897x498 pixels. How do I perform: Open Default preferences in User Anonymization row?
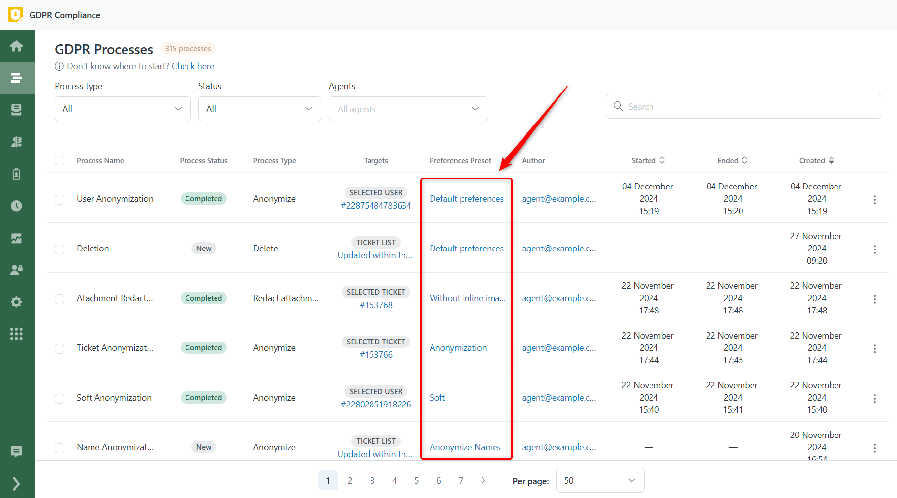466,199
